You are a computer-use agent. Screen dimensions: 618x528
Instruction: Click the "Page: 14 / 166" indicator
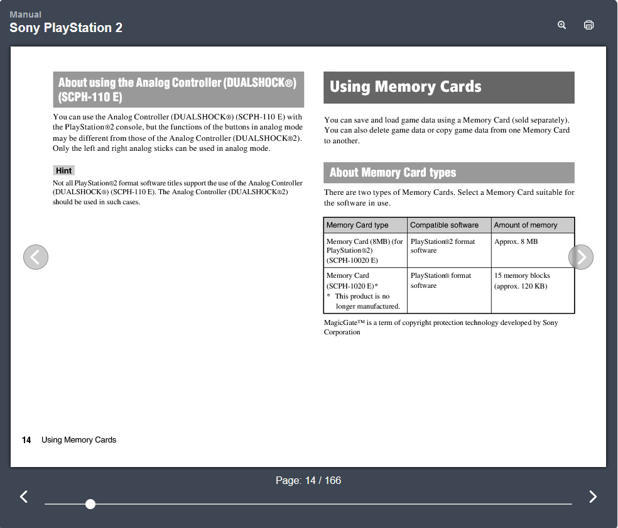[x=308, y=480]
